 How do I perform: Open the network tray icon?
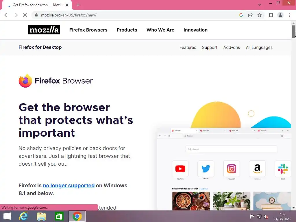tap(259, 216)
